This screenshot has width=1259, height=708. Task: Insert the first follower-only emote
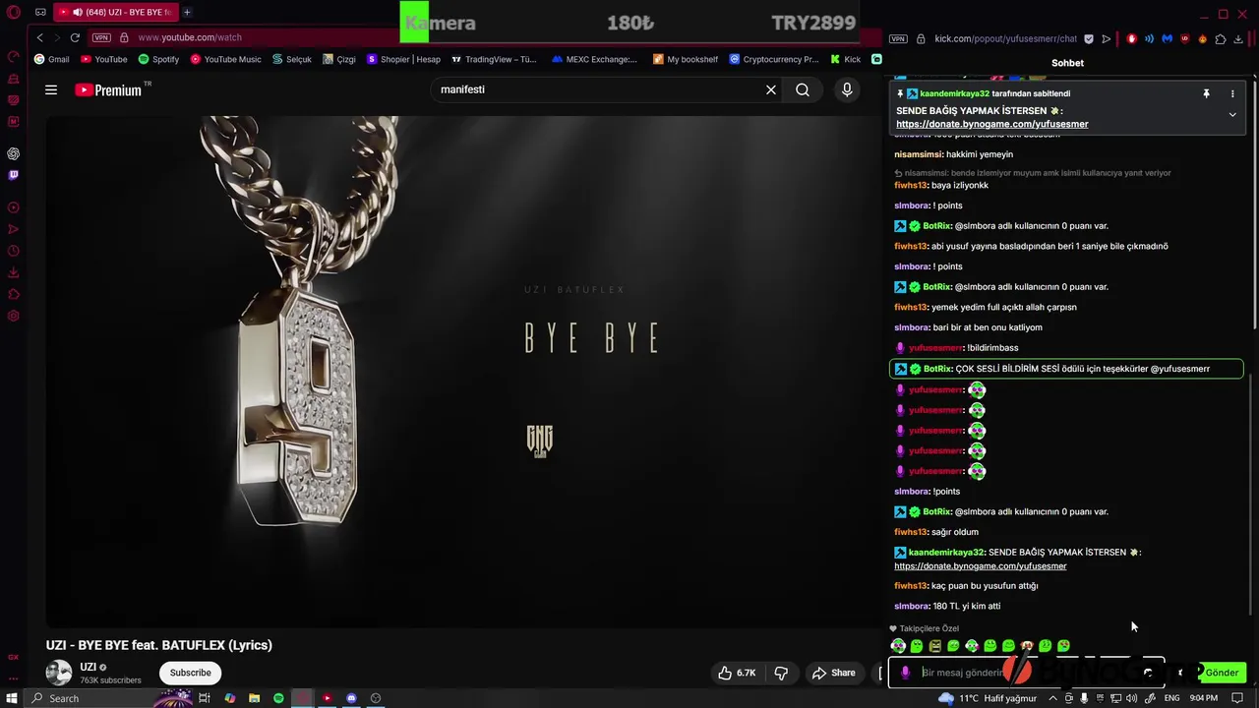pyautogui.click(x=898, y=646)
